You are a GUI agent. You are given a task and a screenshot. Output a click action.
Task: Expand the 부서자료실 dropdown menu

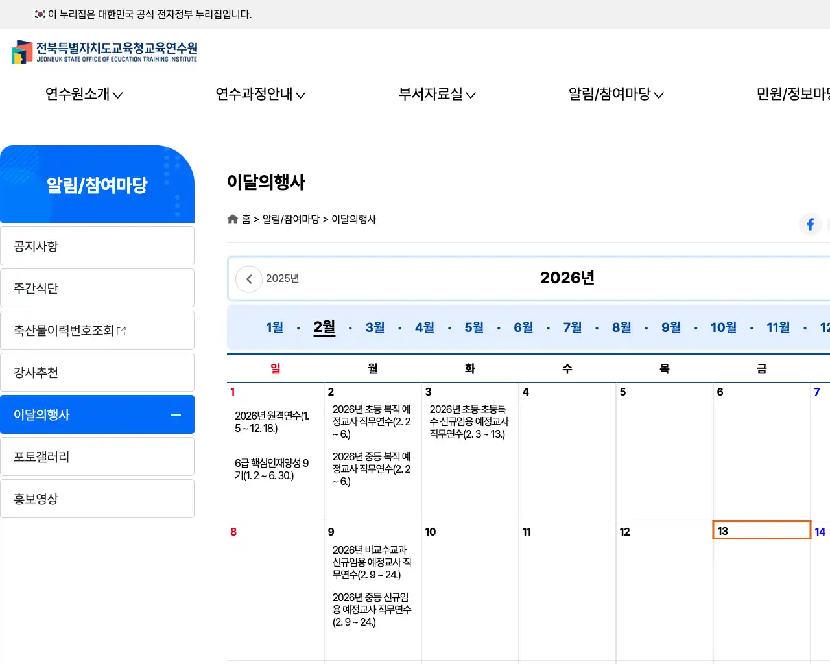click(x=436, y=95)
